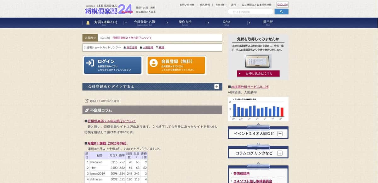This screenshot has height=183, width=378.
Task: Open the 掲示板 menu item
Action: click(x=268, y=22)
